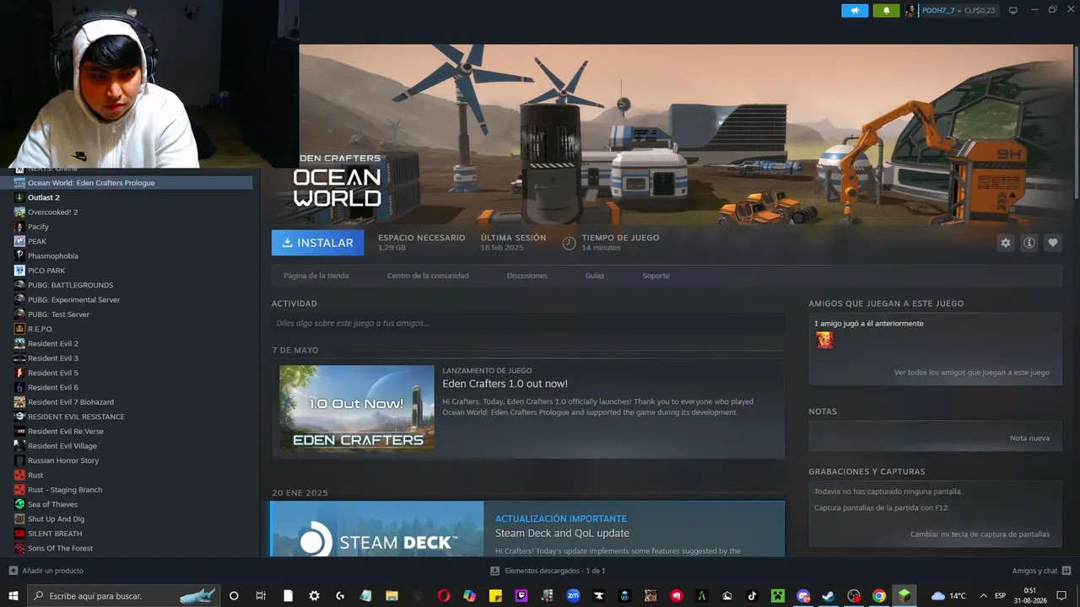The width and height of the screenshot is (1080, 607).
Task: View all friends who play this game
Action: click(x=972, y=373)
